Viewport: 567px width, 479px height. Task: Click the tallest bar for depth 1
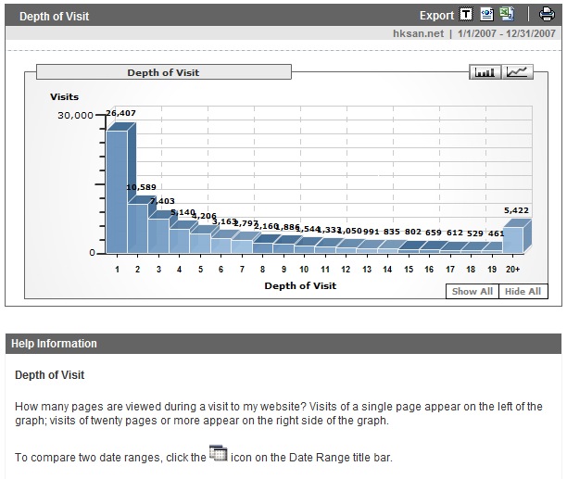coord(116,191)
